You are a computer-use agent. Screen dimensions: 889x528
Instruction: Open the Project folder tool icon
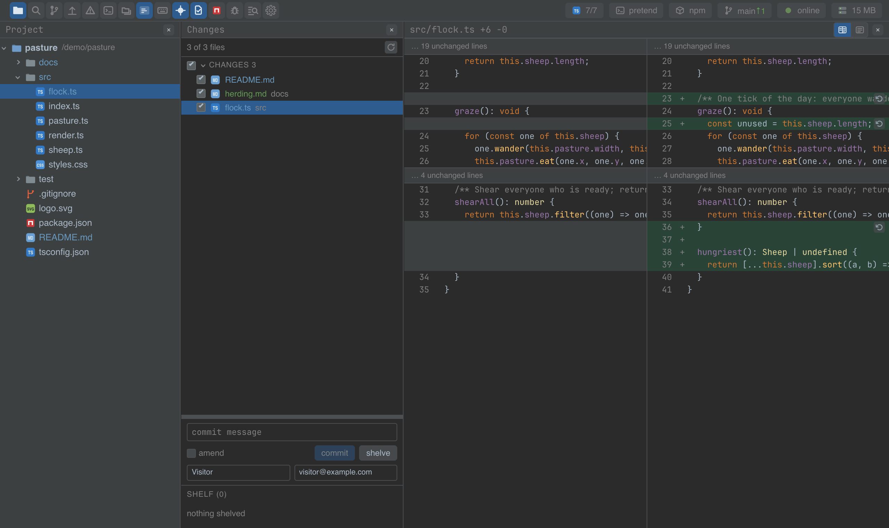pyautogui.click(x=18, y=10)
